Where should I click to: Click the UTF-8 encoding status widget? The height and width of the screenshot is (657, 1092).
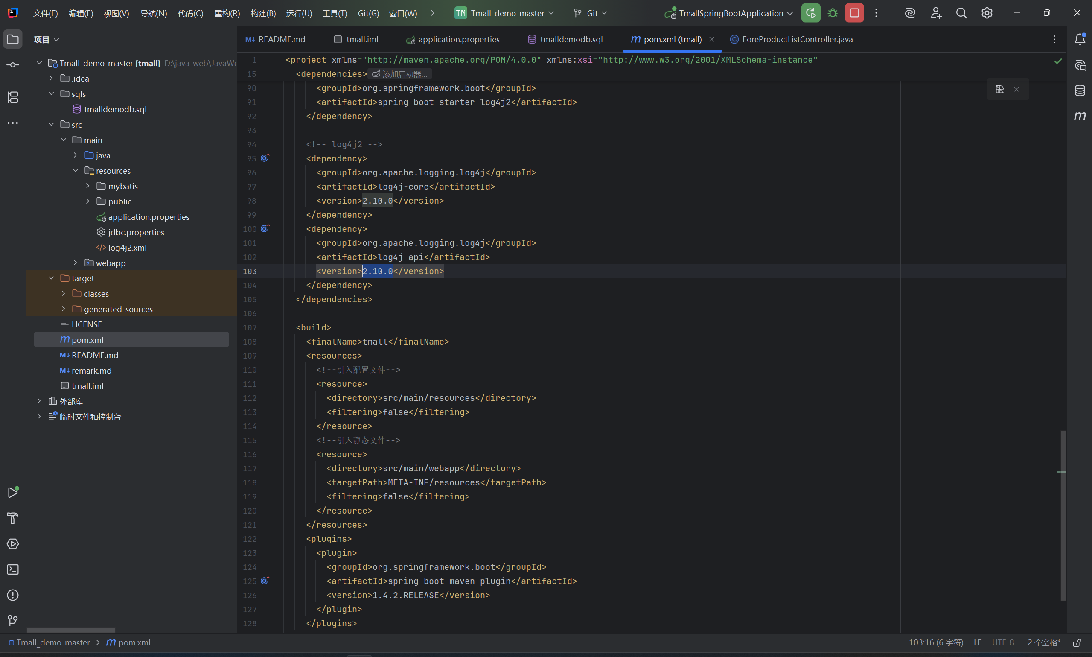click(1003, 642)
